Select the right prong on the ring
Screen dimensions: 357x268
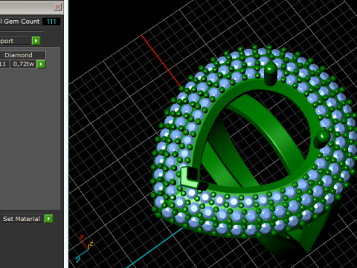(322, 139)
